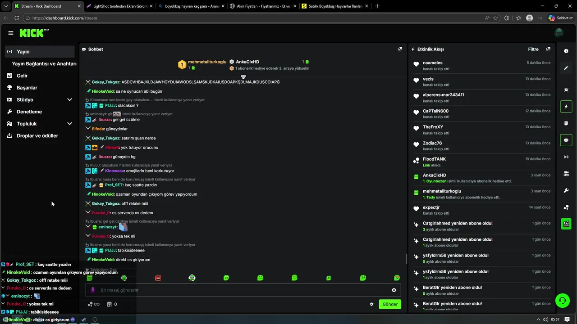Favorite this page with the star icon

click(x=496, y=18)
